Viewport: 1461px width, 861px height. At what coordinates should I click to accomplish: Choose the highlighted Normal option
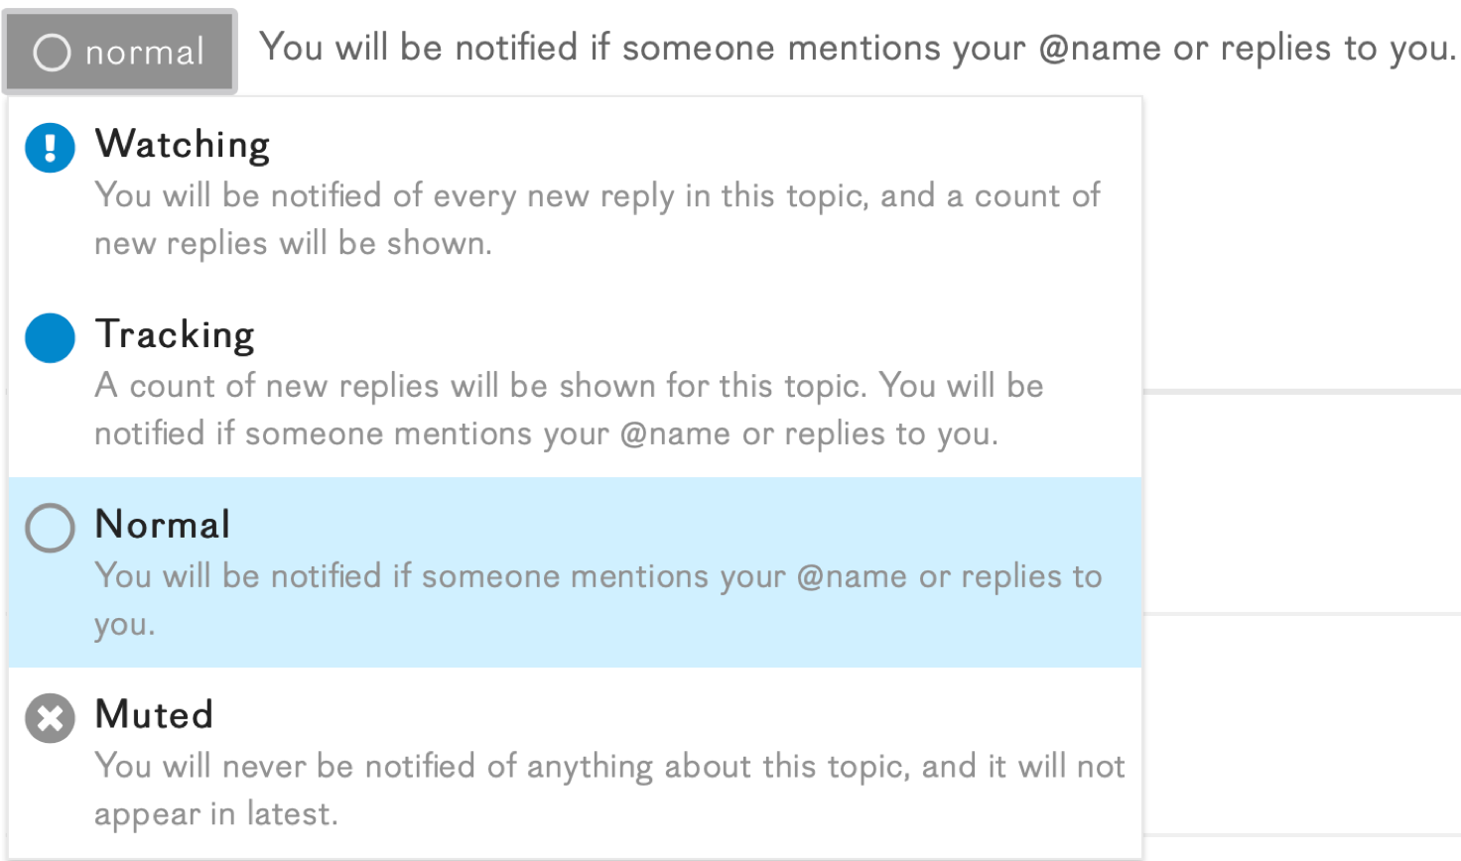[x=576, y=572]
